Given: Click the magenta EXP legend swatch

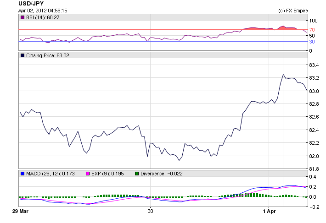Looking at the screenshot, I should point(88,174).
